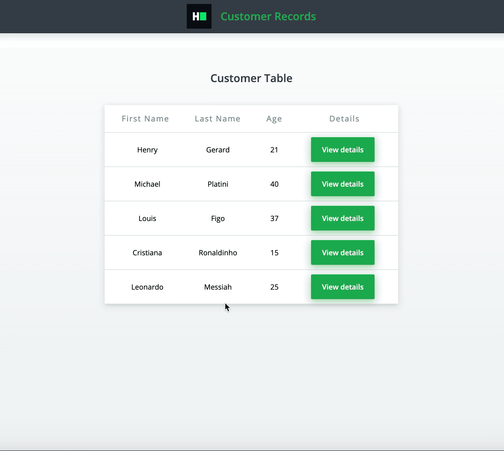The width and height of the screenshot is (504, 451).
Task: Click the last name Ronaldinho
Action: 218,252
